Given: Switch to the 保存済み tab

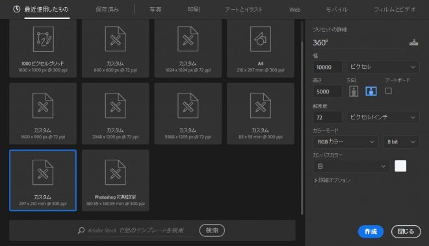Looking at the screenshot, I should coord(107,10).
